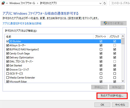Select the Media Center Extender row

63,78
